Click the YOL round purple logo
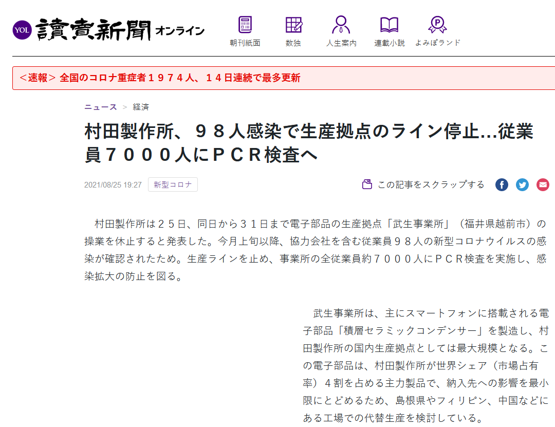Image resolution: width=555 pixels, height=427 pixels. 22,30
